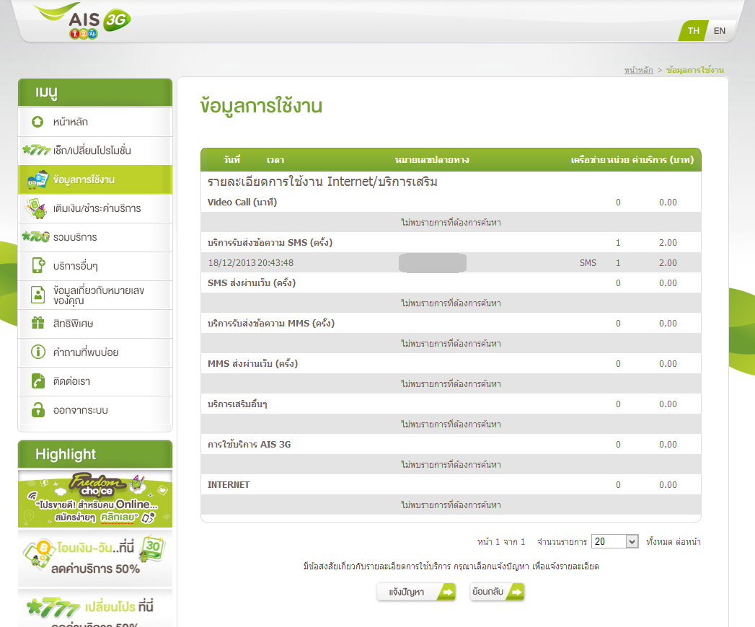Viewport: 755px width, 627px height.
Task: Click the MMS ส่งผ่านเว็บ row
Action: click(x=451, y=364)
